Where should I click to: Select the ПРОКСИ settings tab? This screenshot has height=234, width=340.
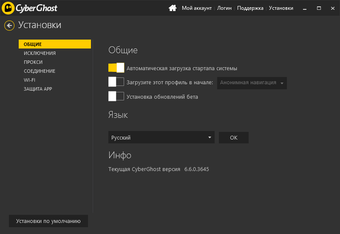33,62
